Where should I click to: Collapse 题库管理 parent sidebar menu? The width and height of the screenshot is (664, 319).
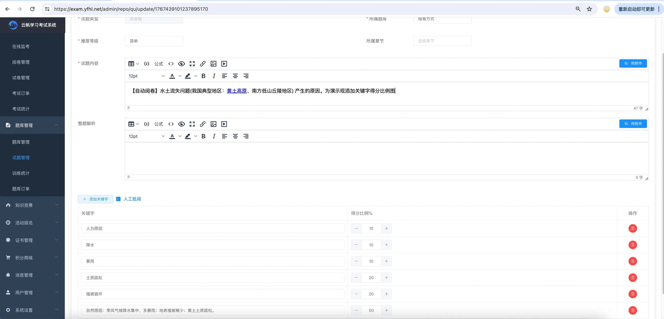click(x=33, y=125)
